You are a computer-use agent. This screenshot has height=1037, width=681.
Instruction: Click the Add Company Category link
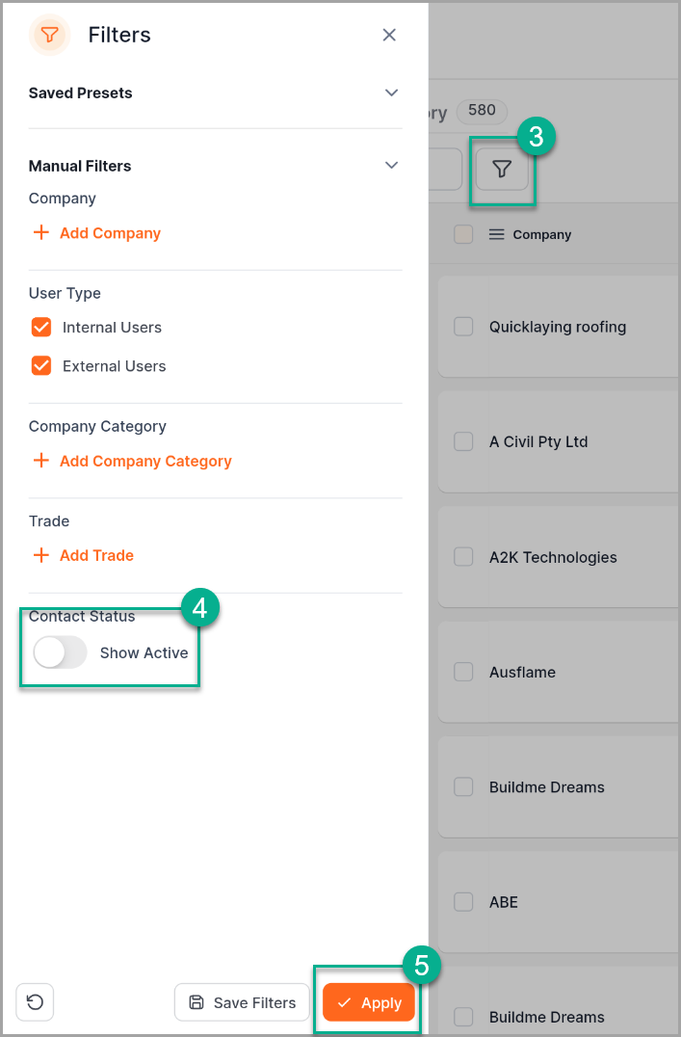pyautogui.click(x=145, y=461)
